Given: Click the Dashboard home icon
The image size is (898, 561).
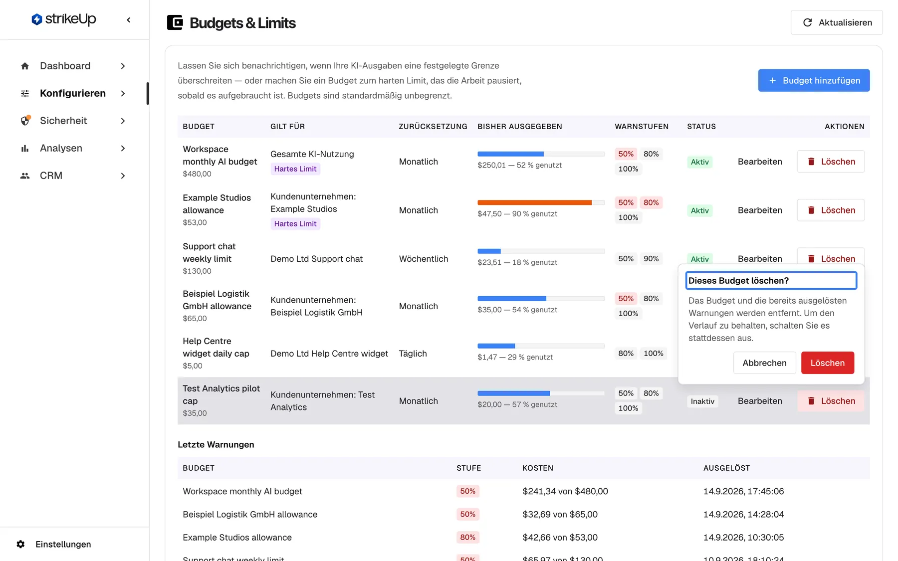Looking at the screenshot, I should [x=25, y=66].
